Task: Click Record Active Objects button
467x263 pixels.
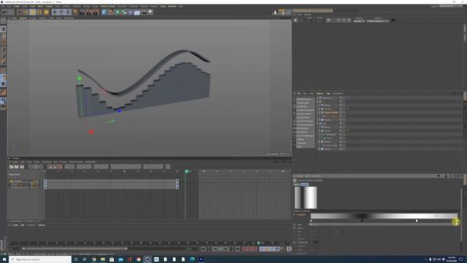Action: click(x=244, y=249)
